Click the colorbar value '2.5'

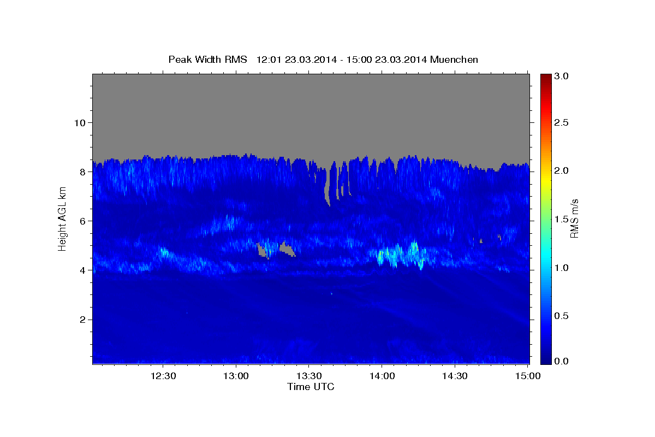tap(563, 122)
